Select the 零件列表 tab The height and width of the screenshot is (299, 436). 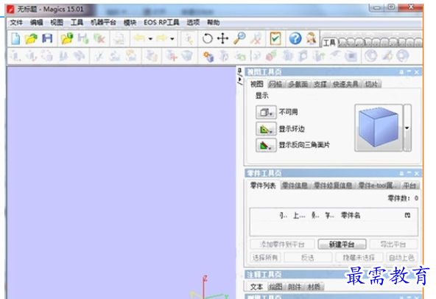tap(263, 186)
